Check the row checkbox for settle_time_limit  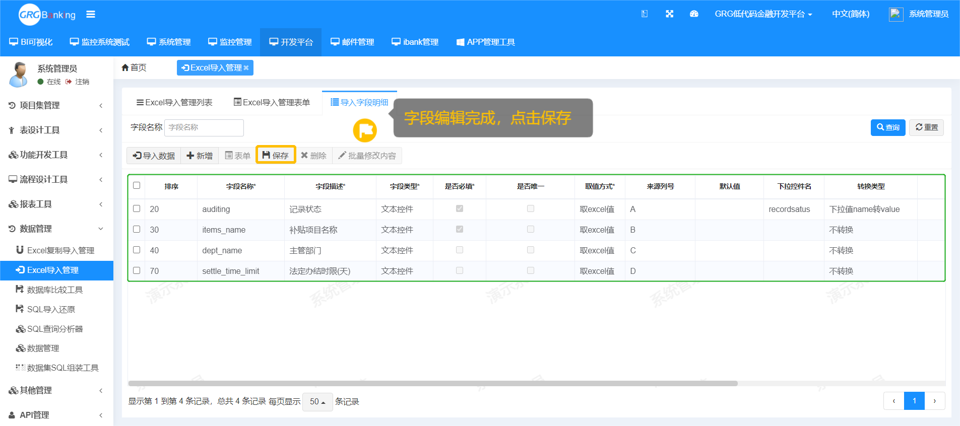tap(137, 270)
